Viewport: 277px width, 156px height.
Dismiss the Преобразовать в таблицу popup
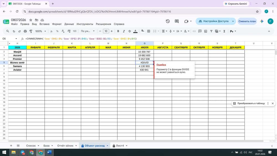273,103
